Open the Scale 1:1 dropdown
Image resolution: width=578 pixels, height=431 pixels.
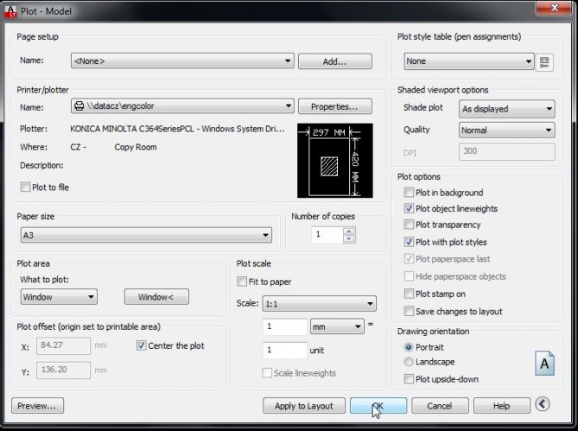319,304
